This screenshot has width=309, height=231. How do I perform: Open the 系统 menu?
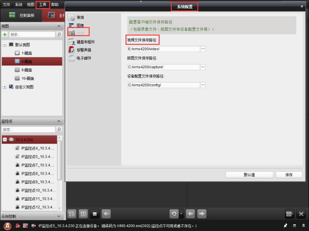click(18, 4)
